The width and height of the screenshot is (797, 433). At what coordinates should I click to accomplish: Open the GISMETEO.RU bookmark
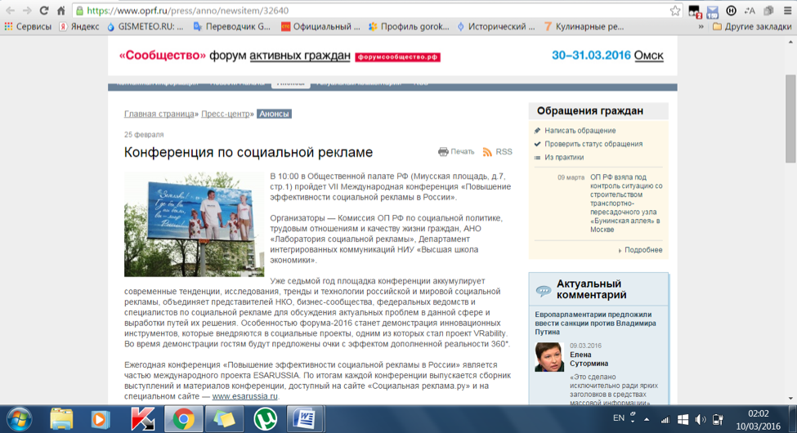tap(146, 26)
